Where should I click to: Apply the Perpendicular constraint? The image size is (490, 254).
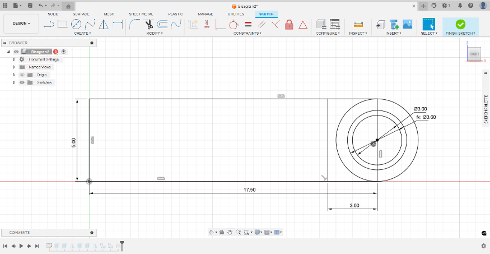[x=275, y=24]
